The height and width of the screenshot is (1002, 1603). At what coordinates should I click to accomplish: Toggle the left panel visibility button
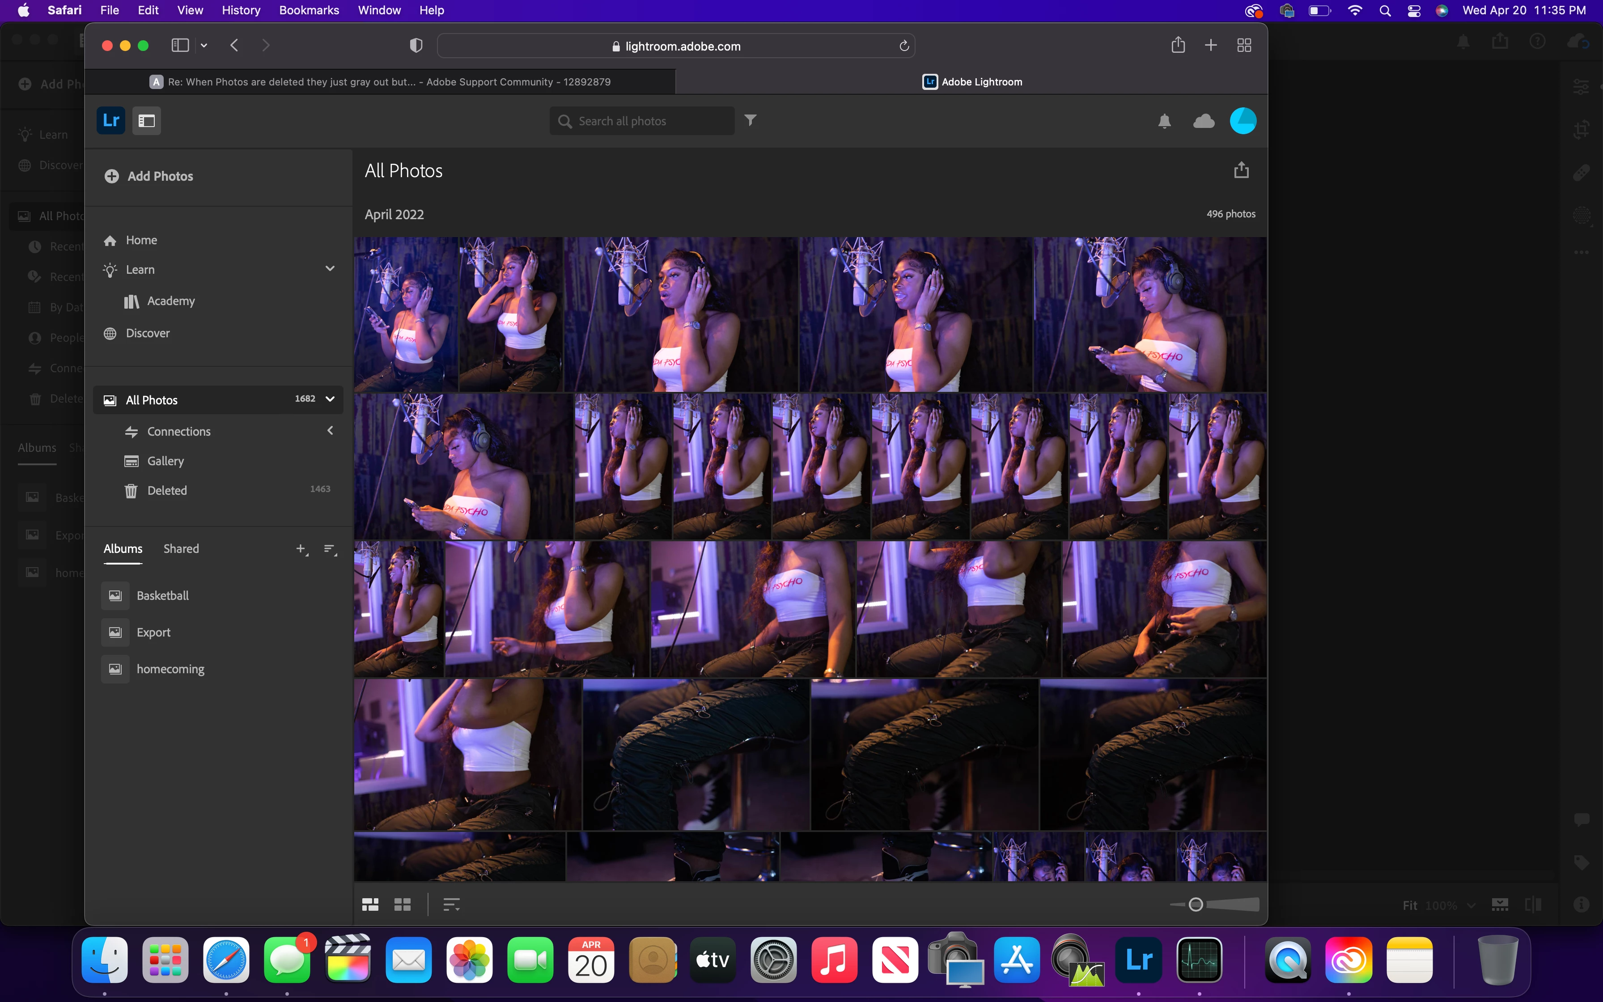[x=146, y=121]
